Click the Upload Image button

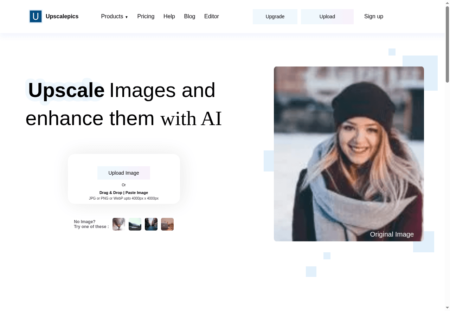coord(124,173)
